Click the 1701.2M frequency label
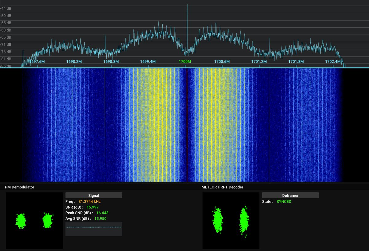The width and height of the screenshot is (369, 251). (x=259, y=61)
